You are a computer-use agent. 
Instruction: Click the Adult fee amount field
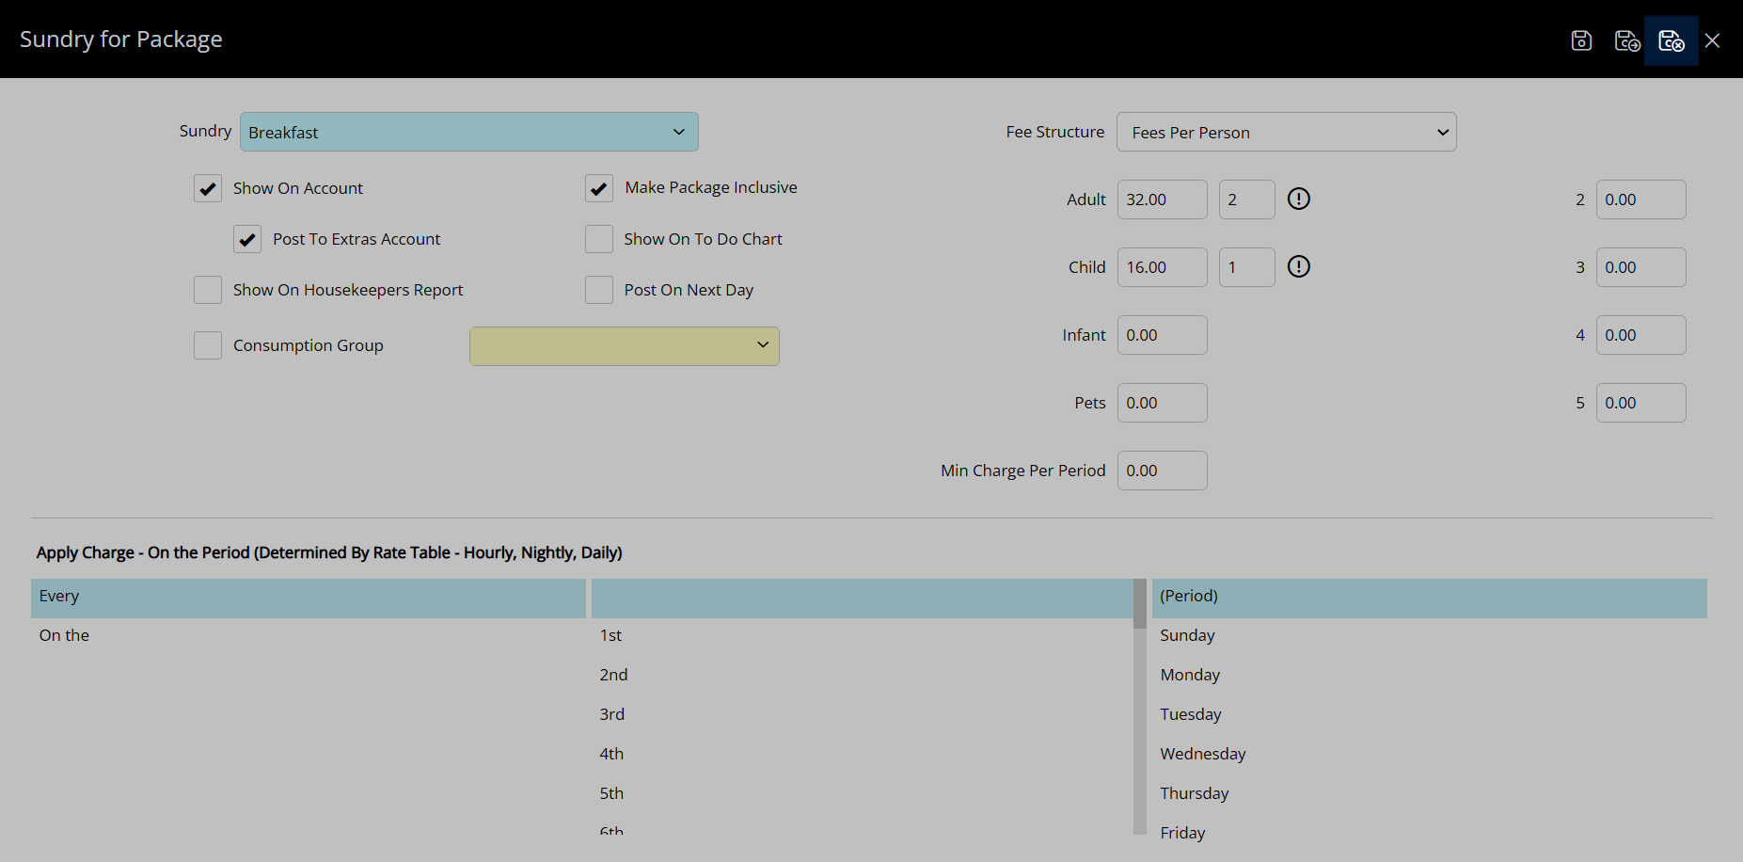click(x=1162, y=200)
